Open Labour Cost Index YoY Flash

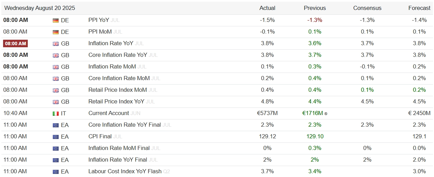point(125,171)
